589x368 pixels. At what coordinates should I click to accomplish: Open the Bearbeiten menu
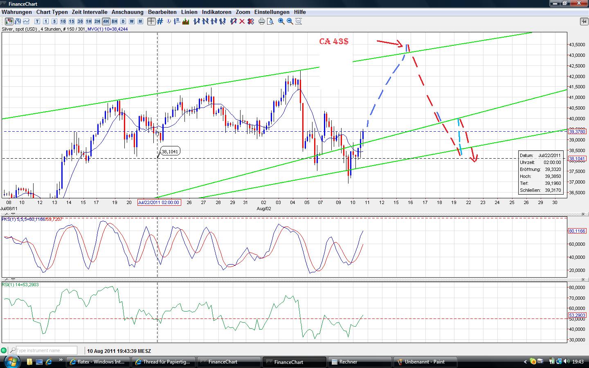pyautogui.click(x=162, y=12)
